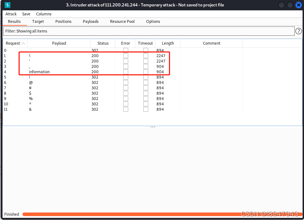Switch to the Positions tab
The image size is (304, 220).
point(63,21)
